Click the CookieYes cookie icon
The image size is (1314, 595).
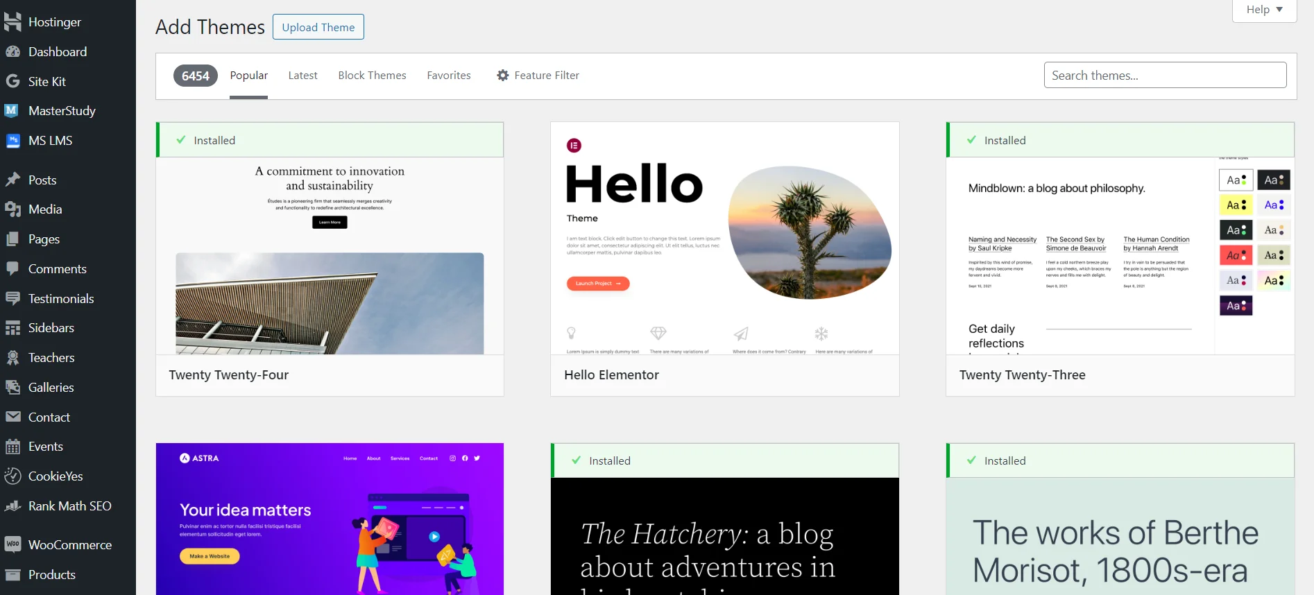[x=12, y=476]
